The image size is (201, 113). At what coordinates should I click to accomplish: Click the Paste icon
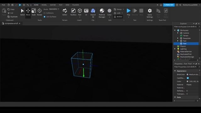coord(4,11)
